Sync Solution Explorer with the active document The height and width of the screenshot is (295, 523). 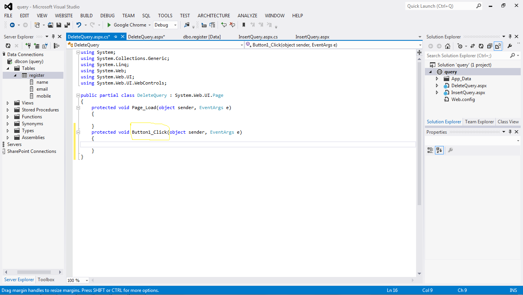pyautogui.click(x=473, y=46)
